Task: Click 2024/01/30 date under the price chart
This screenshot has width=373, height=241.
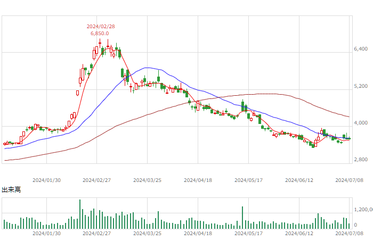Action: 47,180
